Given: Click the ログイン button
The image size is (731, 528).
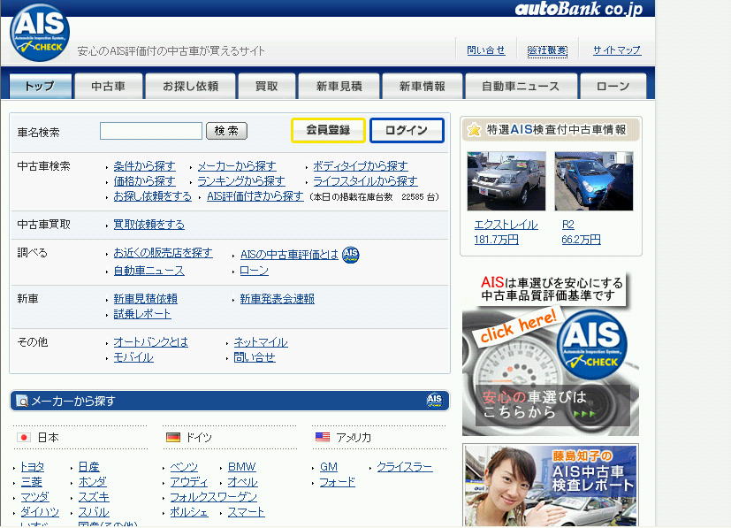Looking at the screenshot, I should pyautogui.click(x=407, y=130).
